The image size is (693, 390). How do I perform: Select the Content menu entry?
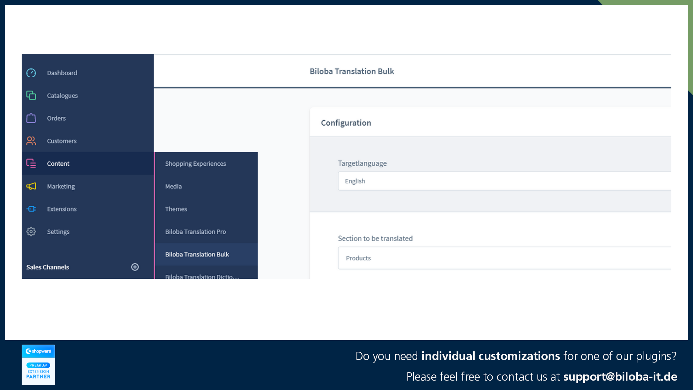click(88, 164)
